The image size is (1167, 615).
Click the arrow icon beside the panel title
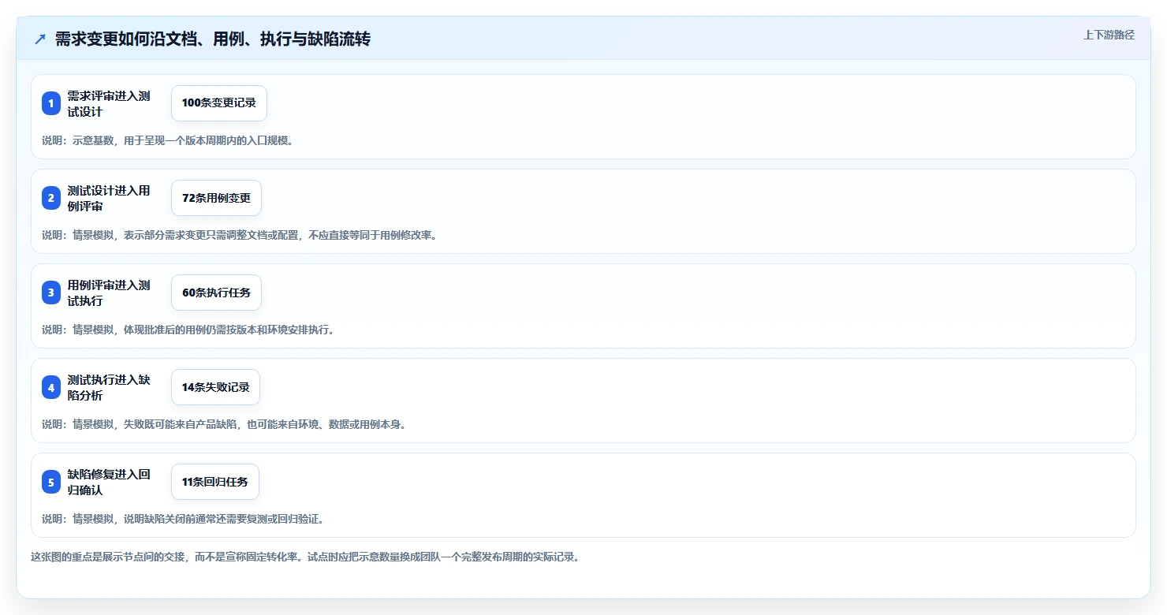39,39
